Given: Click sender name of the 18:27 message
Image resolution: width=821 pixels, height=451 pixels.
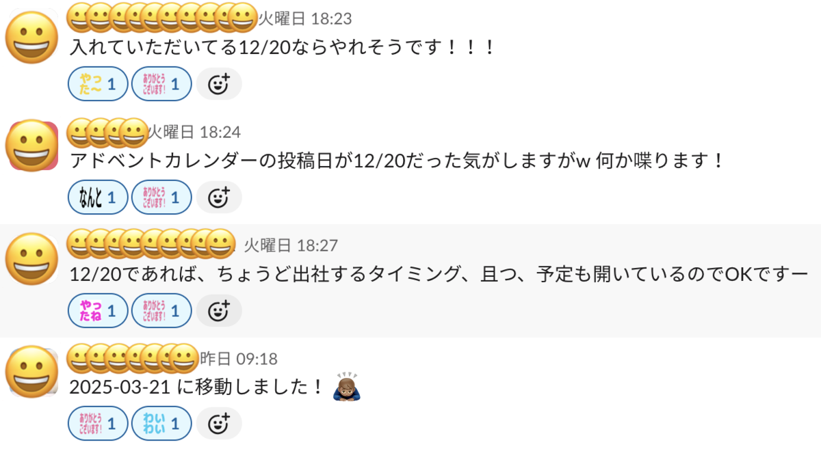Looking at the screenshot, I should 151,244.
